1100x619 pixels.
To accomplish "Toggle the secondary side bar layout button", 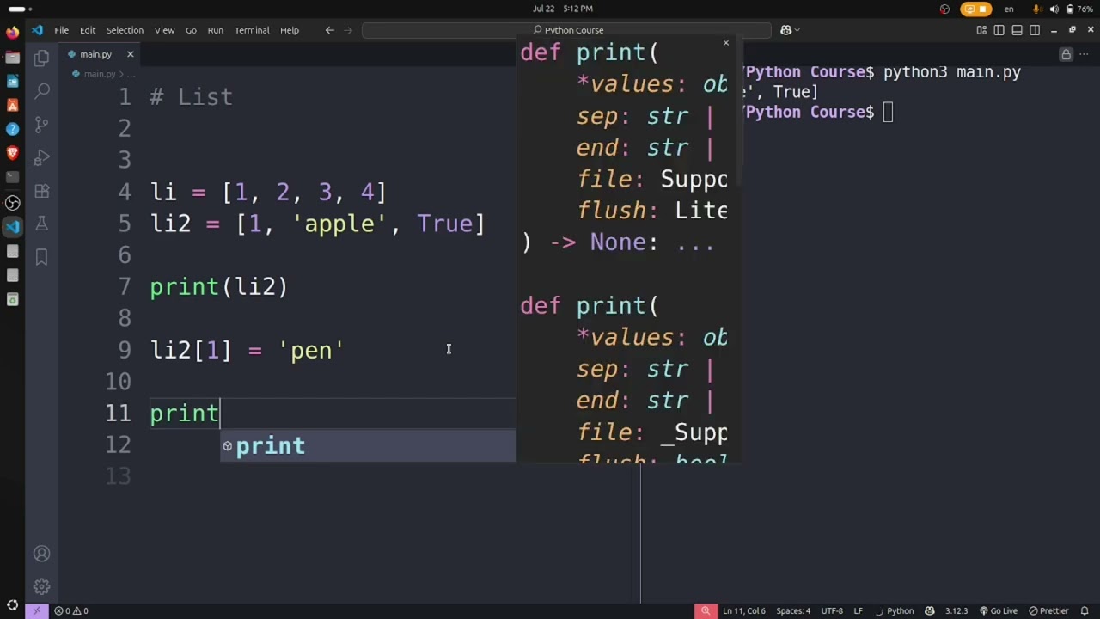I will [x=1035, y=30].
